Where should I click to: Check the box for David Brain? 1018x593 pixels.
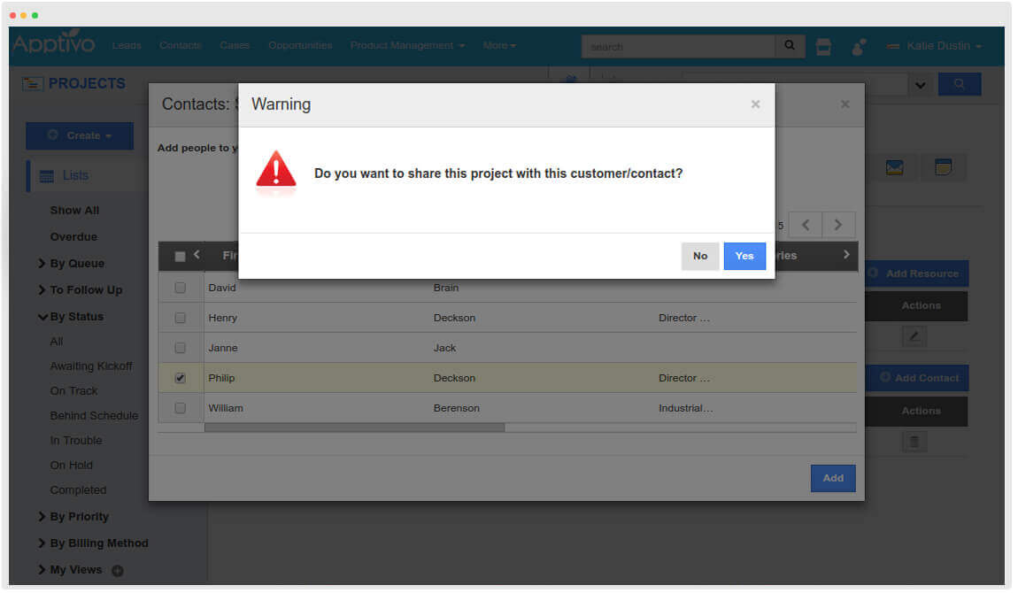pos(181,288)
